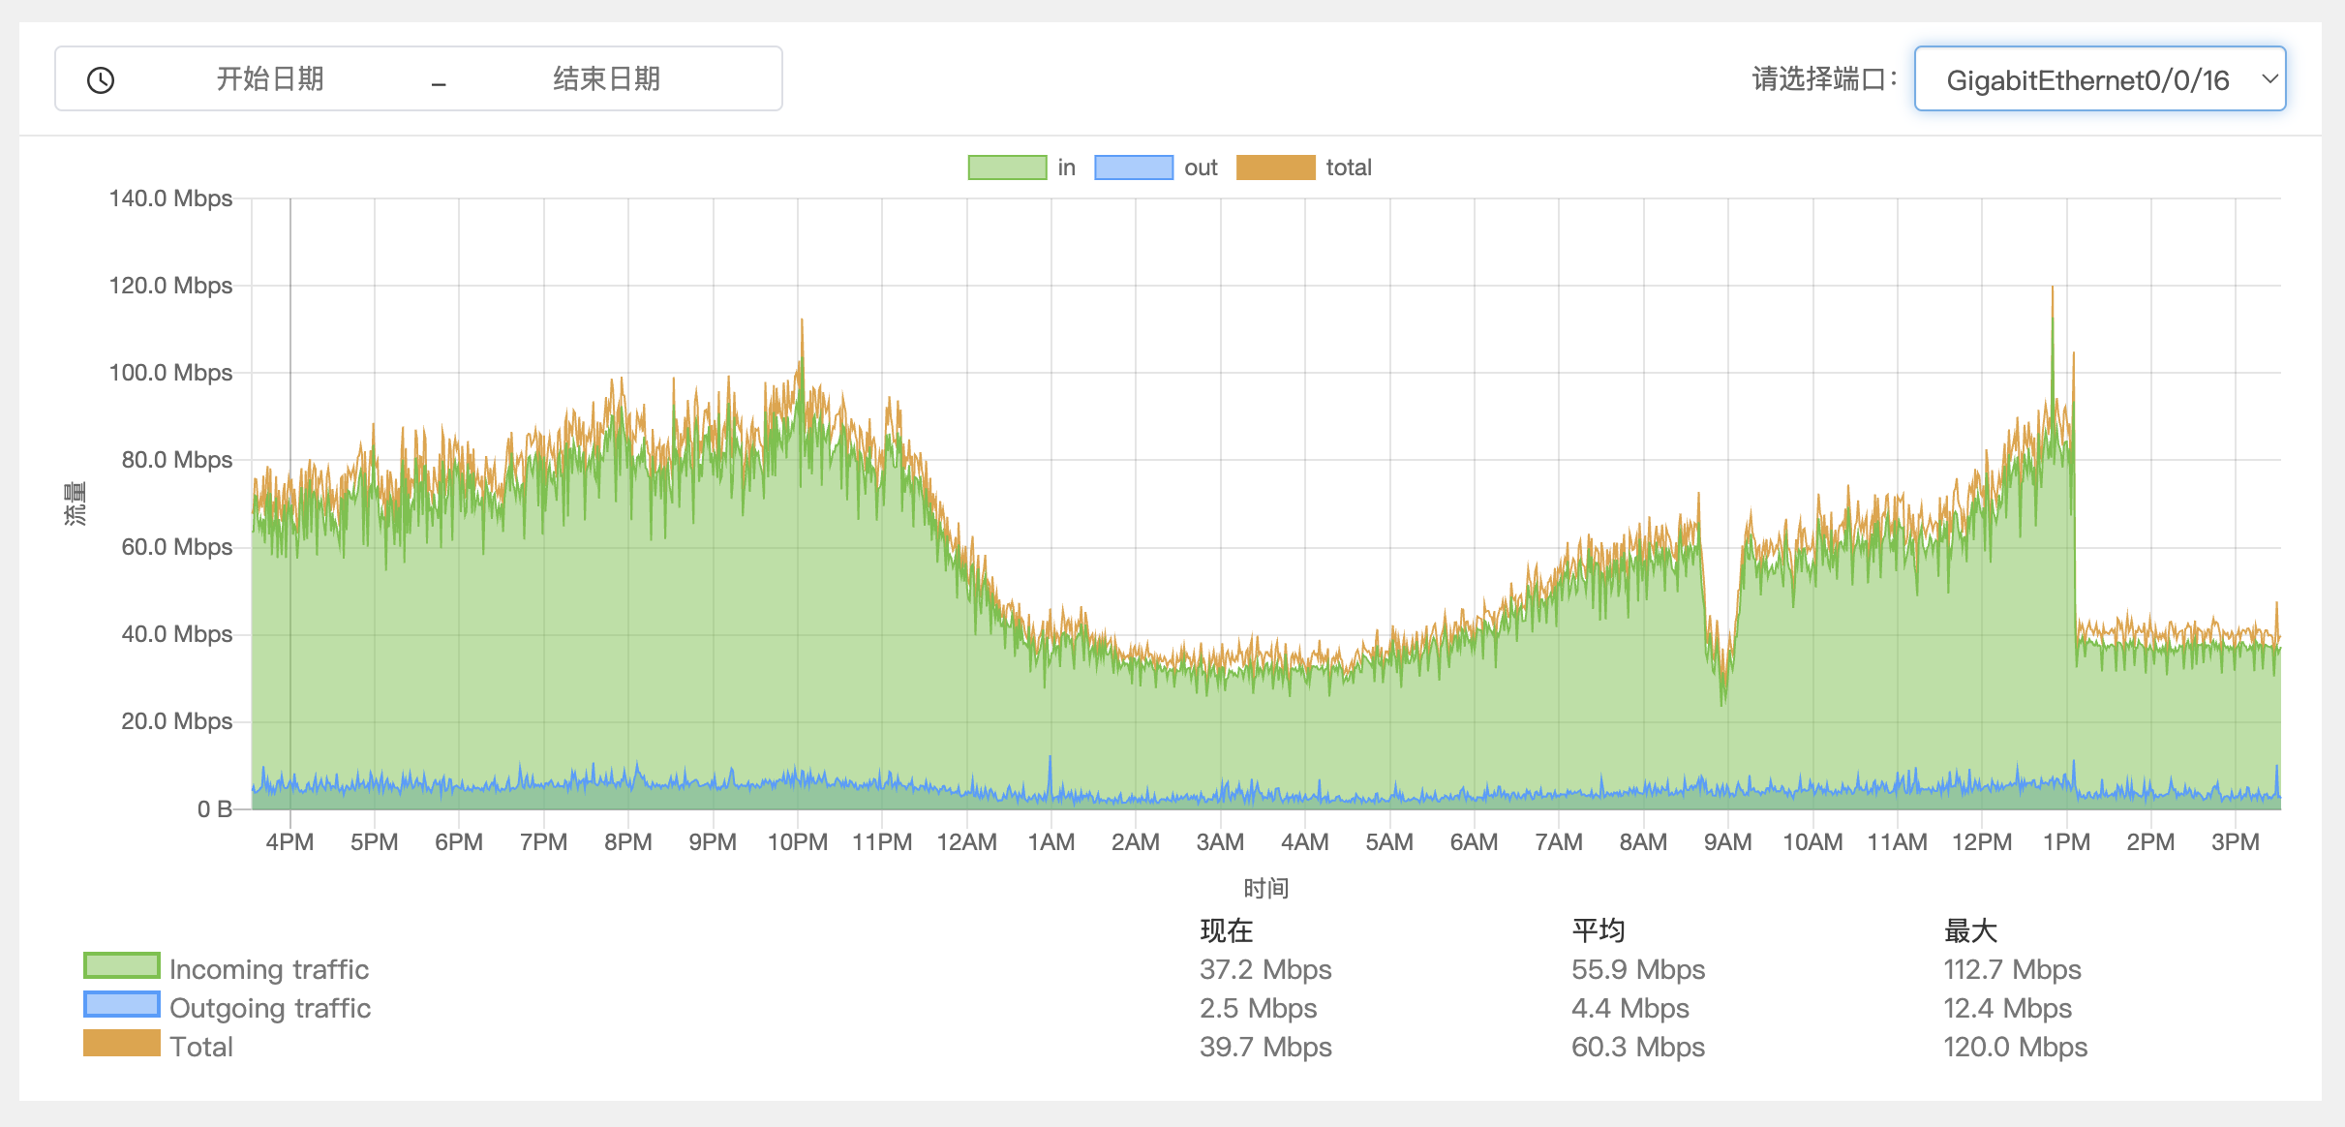
Task: Open the GigabitEthernet0/0/16 port dropdown
Action: (x=2099, y=79)
